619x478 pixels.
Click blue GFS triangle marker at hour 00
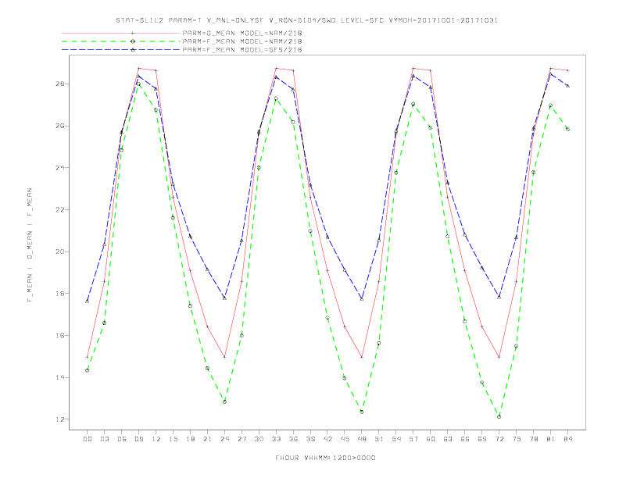tap(88, 301)
